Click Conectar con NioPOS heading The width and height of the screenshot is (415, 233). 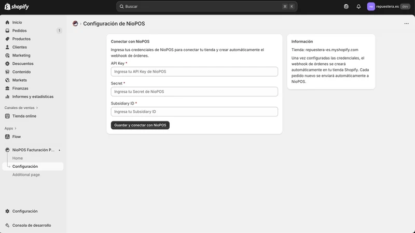(130, 41)
